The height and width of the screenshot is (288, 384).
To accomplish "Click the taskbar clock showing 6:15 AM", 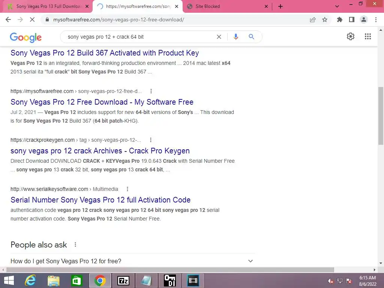I will (x=367, y=281).
